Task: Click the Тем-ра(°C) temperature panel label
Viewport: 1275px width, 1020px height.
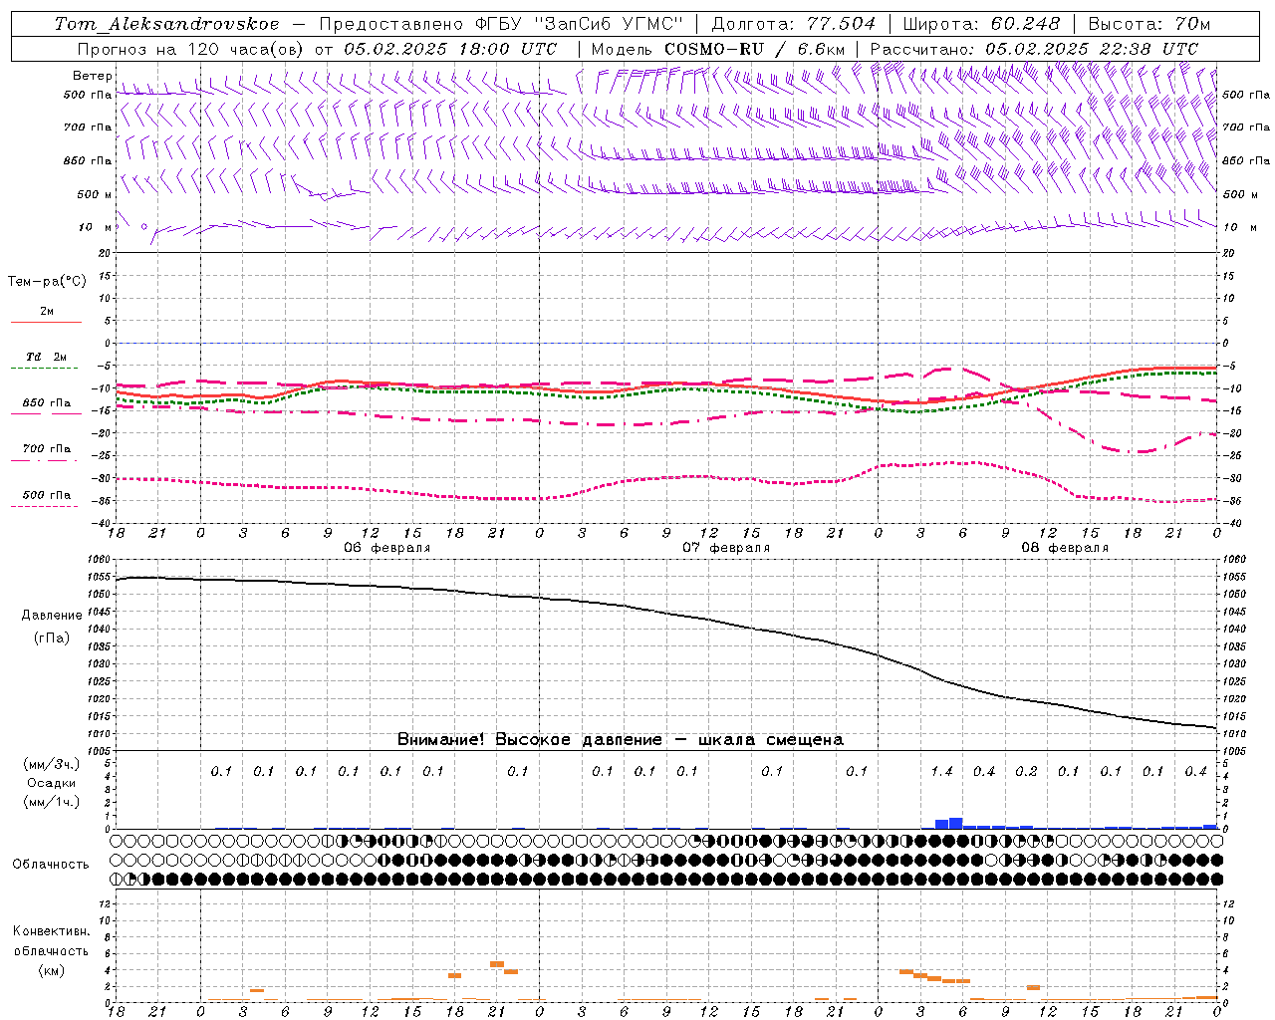Action: [47, 282]
